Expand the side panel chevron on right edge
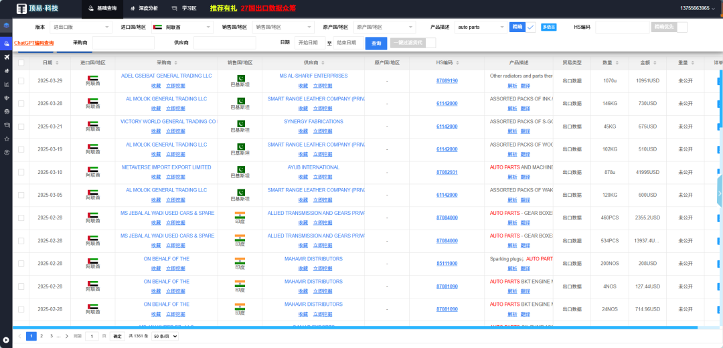Image resolution: width=723 pixels, height=348 pixels. (720, 193)
